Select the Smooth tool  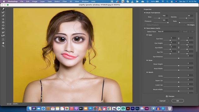[3, 16]
